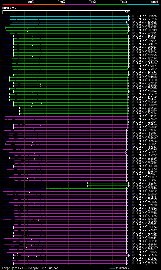The width and height of the screenshot is (161, 270).
Task: Select the UniRef100_A7NU22 label
Action: [x=144, y=69]
